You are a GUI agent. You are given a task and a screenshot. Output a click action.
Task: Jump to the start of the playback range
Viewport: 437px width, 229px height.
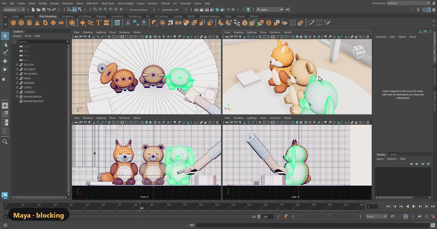pyautogui.click(x=389, y=207)
